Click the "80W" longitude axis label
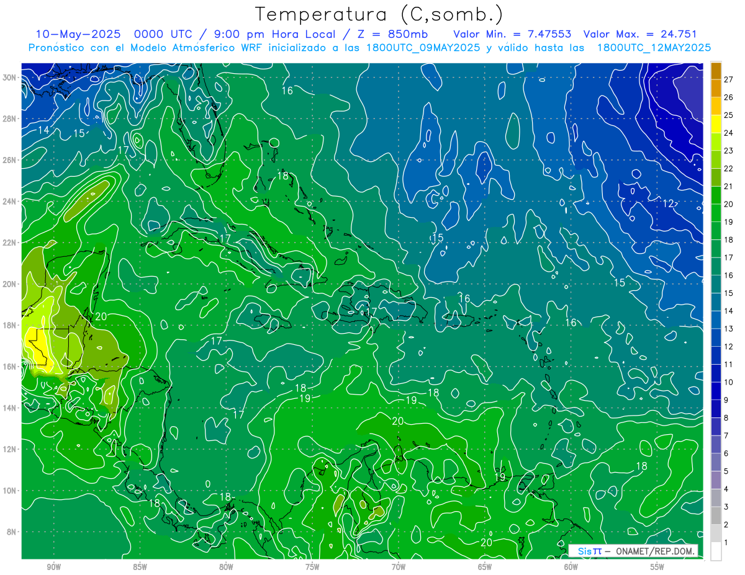The image size is (745, 575). click(226, 567)
